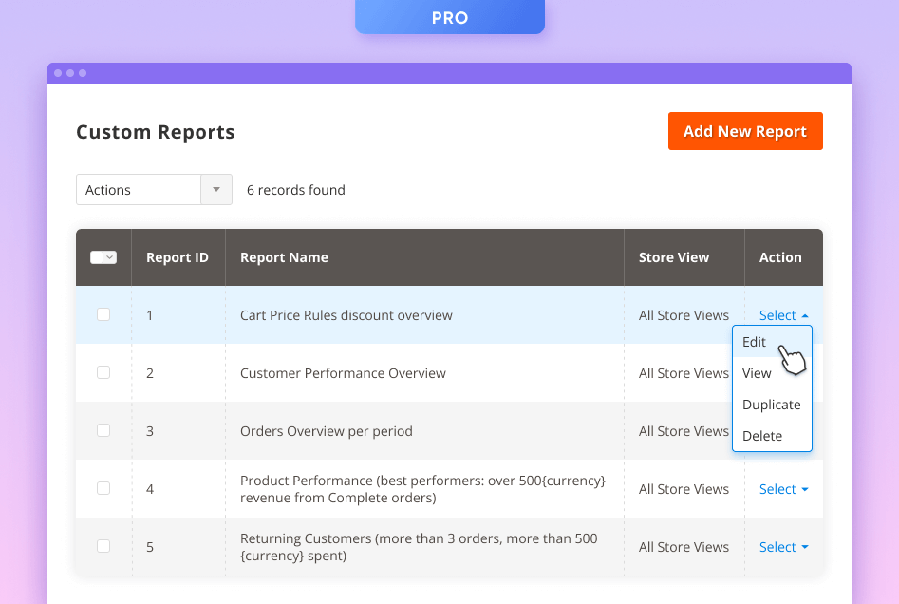Sort by the Report ID column header

pyautogui.click(x=178, y=257)
